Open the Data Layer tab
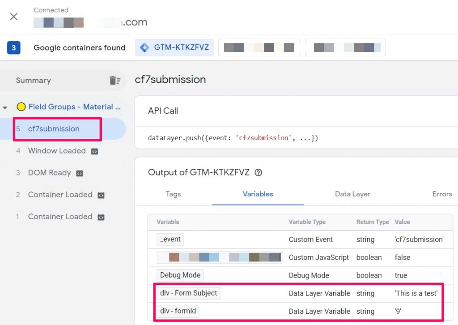This screenshot has height=325, width=458. point(352,194)
